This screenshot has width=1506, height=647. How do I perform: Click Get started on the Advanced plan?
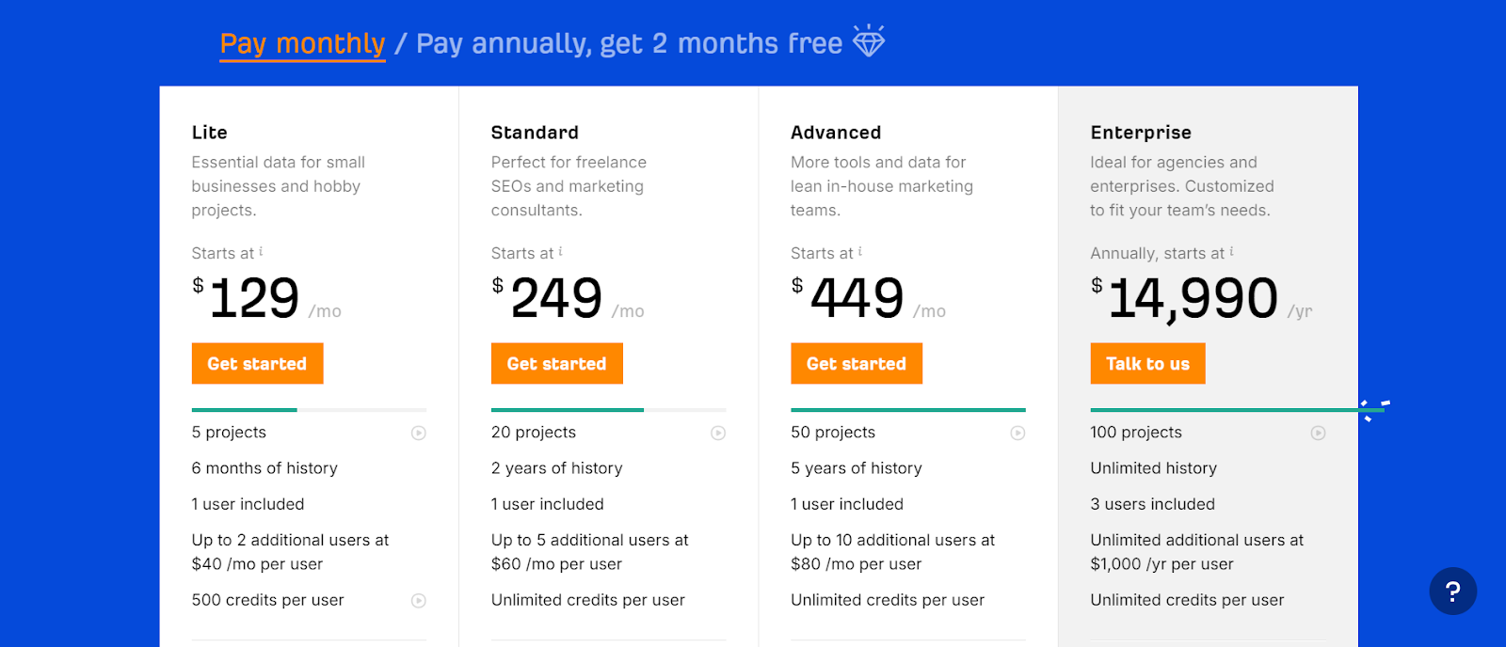point(856,363)
